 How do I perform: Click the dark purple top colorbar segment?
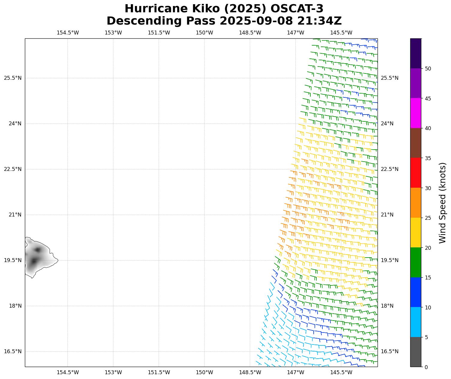click(x=416, y=53)
